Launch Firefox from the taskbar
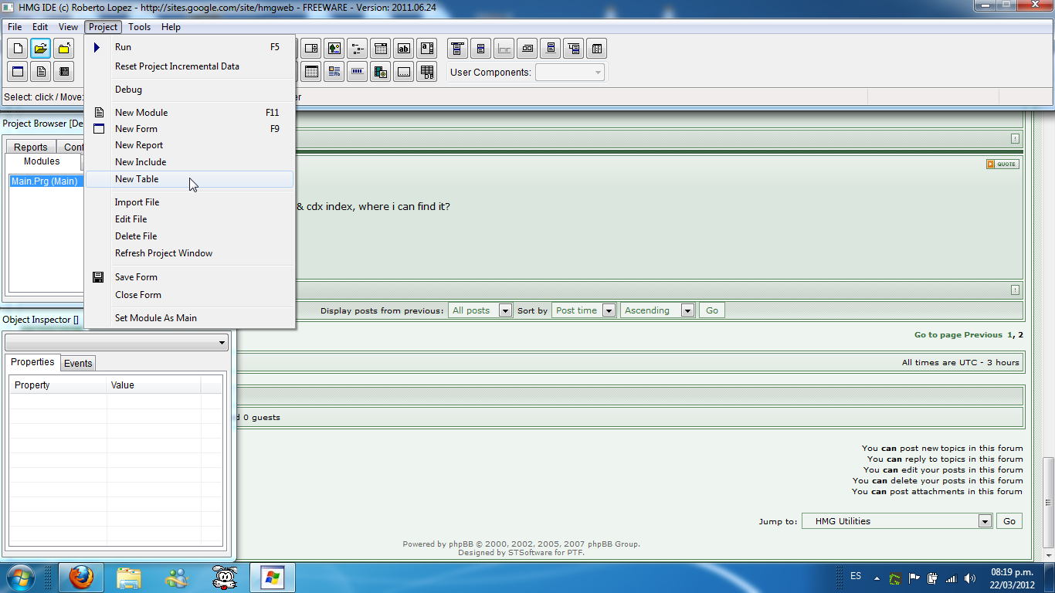The width and height of the screenshot is (1055, 593). tap(80, 577)
